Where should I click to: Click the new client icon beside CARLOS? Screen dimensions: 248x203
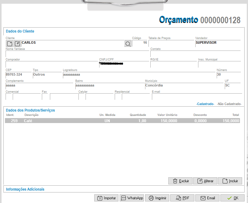(9, 43)
